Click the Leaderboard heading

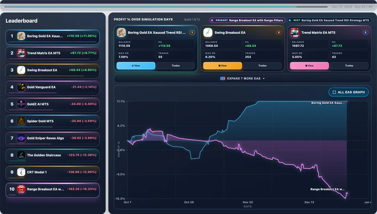(x=22, y=21)
